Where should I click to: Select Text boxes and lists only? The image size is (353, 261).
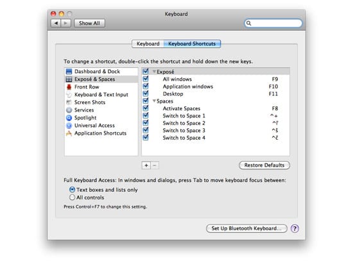pyautogui.click(x=72, y=190)
